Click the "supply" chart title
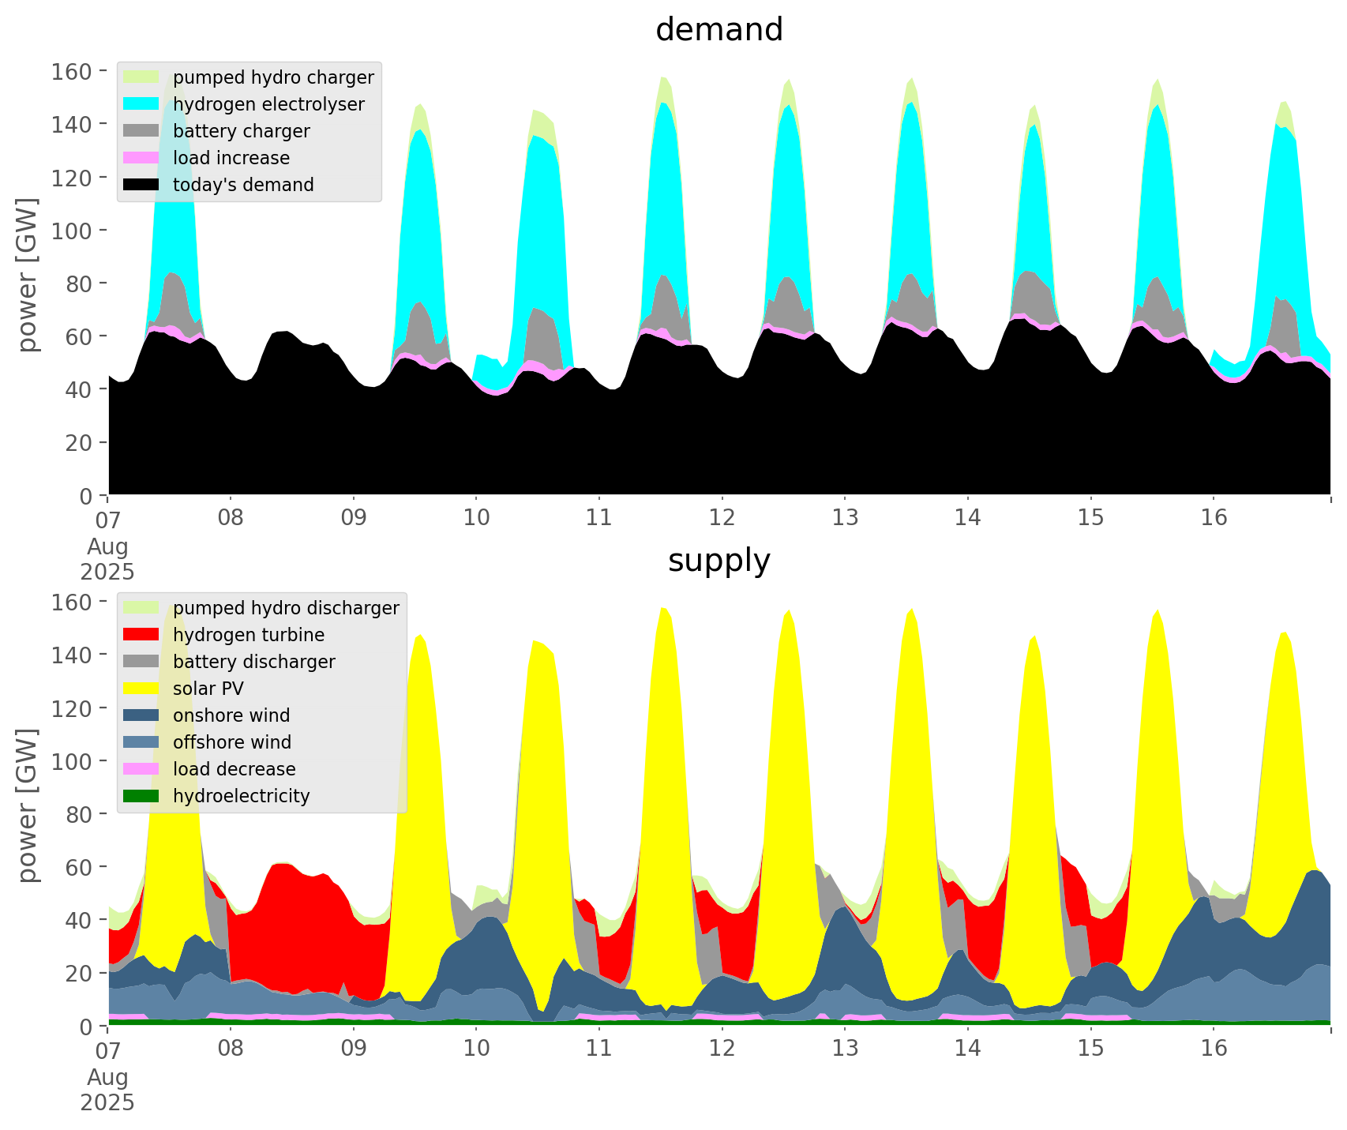Image resolution: width=1347 pixels, height=1130 pixels. tap(719, 561)
